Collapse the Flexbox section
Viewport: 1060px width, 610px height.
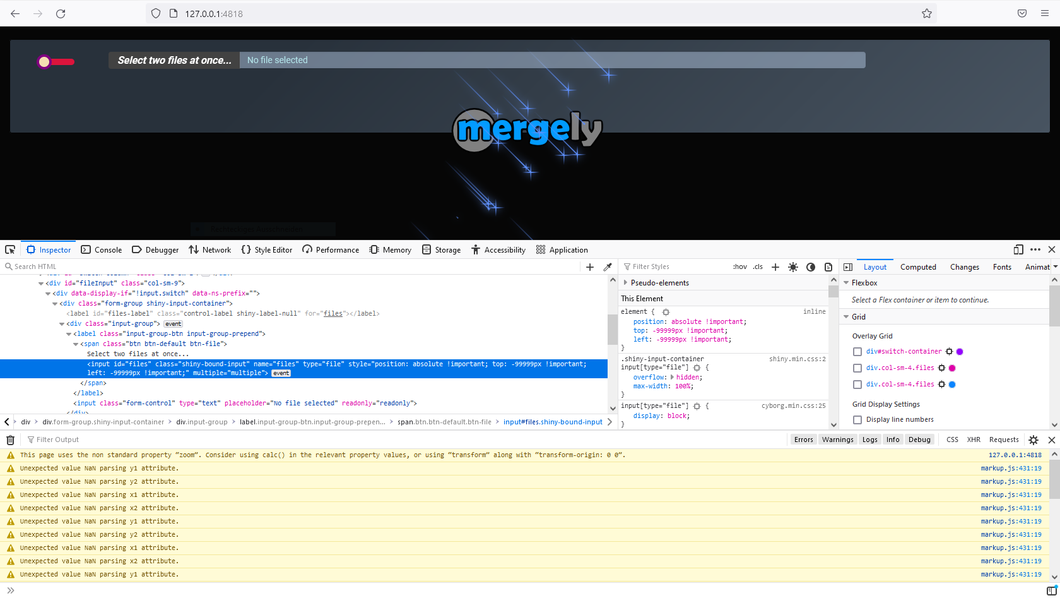[846, 282]
